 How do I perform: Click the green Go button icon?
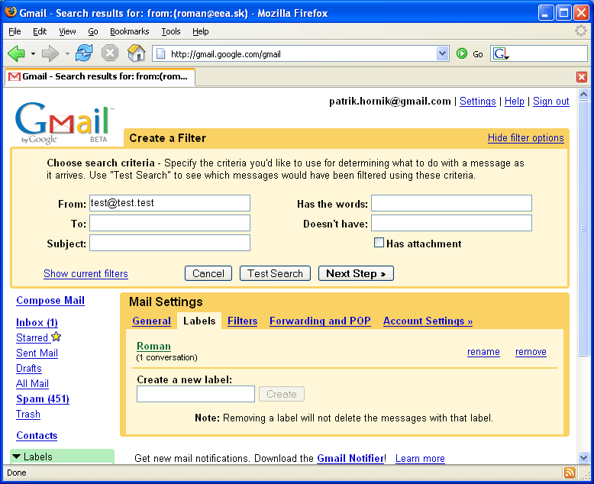coord(462,54)
